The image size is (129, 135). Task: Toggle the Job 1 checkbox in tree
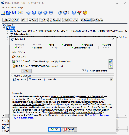(8, 28)
